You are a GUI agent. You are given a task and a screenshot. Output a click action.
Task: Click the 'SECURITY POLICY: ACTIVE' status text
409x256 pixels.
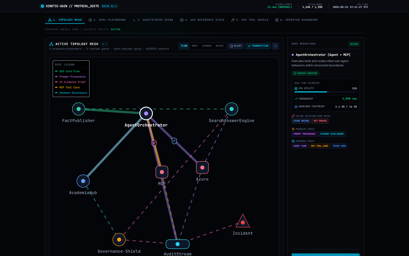pos(102,29)
